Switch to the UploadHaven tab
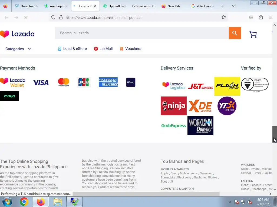Image resolution: width=277 pixels, height=207 pixels. click(x=115, y=6)
